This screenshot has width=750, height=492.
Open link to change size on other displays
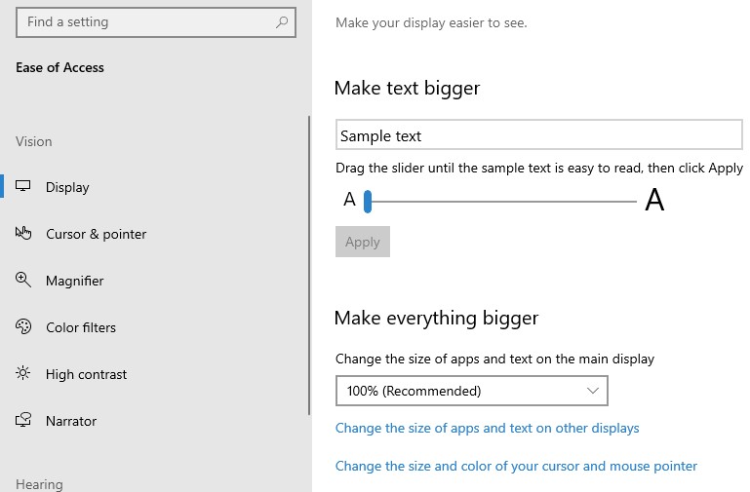point(487,428)
